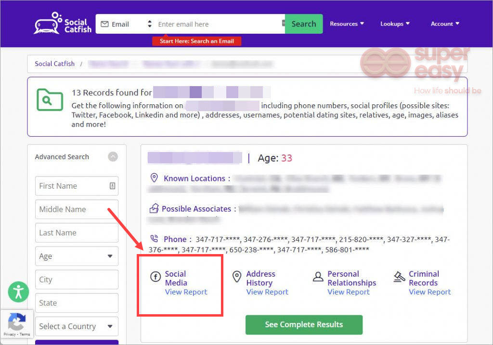Click the envelope icon beside Email

point(104,24)
